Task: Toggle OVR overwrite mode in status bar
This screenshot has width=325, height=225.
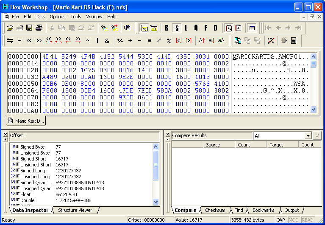Action: [x=281, y=220]
